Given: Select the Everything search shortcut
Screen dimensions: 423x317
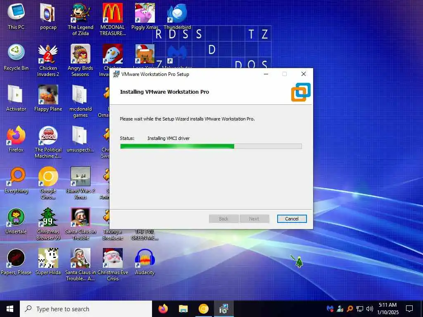Looking at the screenshot, I should click(16, 180).
